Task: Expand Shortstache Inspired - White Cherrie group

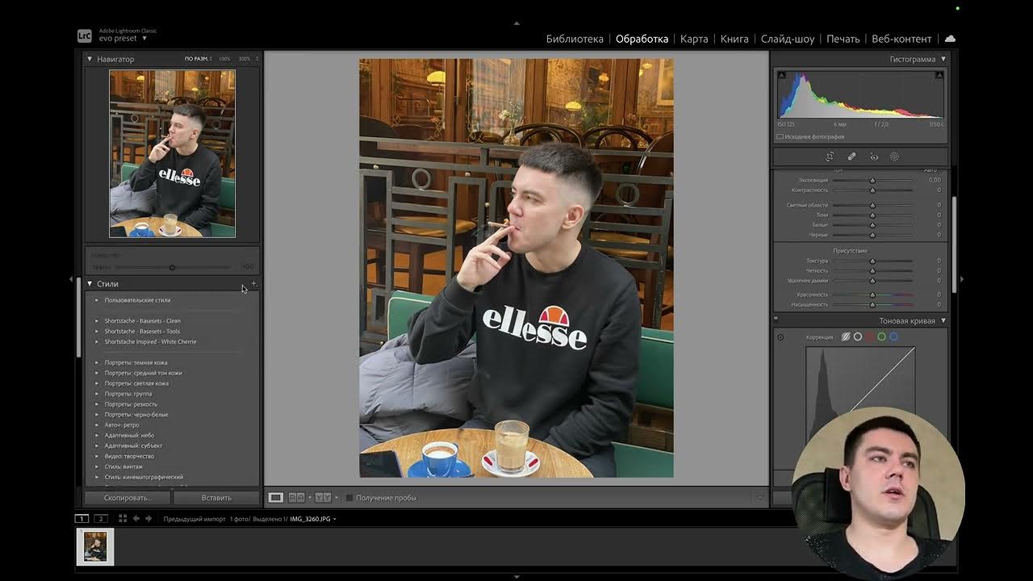Action: pyautogui.click(x=97, y=342)
